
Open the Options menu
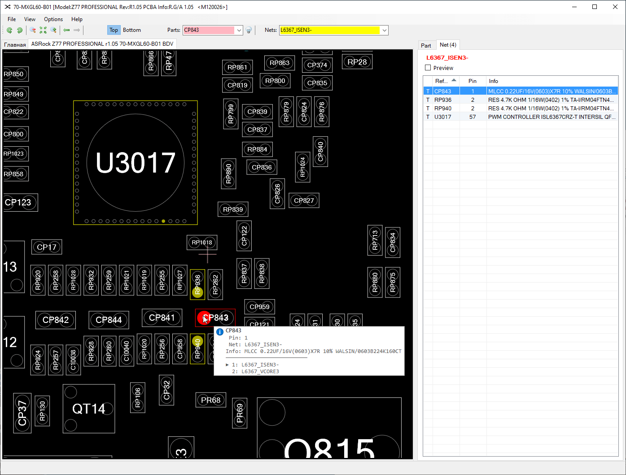coord(53,19)
